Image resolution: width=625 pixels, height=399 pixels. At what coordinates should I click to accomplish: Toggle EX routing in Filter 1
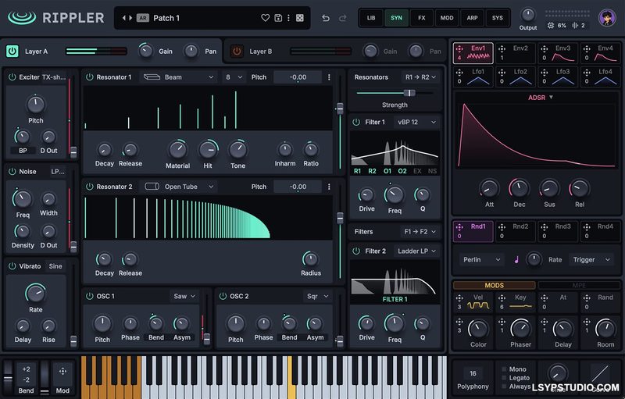coord(417,171)
